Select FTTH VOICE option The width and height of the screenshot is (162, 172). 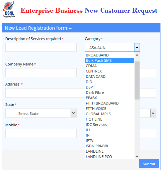point(109,109)
